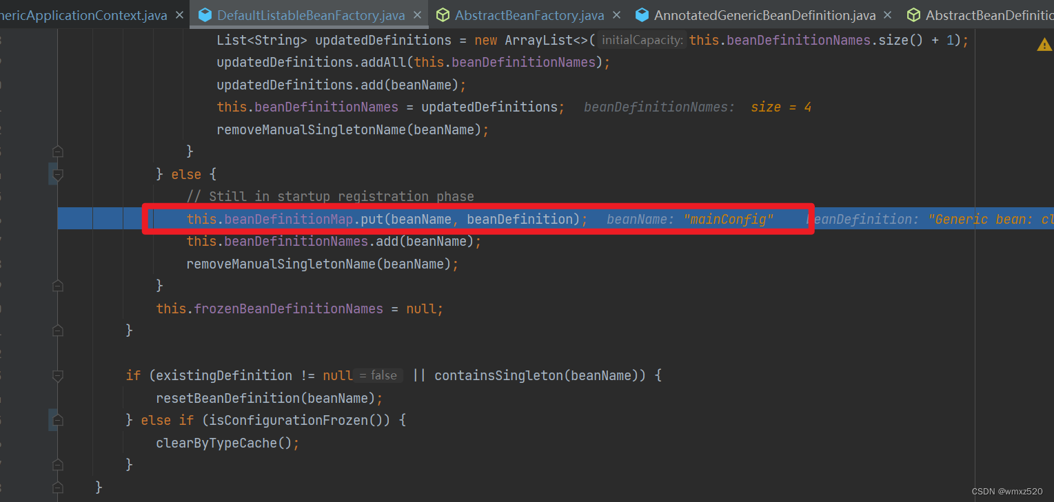Click this.beanDefinitionNames.add(beanName) line
The image size is (1054, 502).
[334, 241]
